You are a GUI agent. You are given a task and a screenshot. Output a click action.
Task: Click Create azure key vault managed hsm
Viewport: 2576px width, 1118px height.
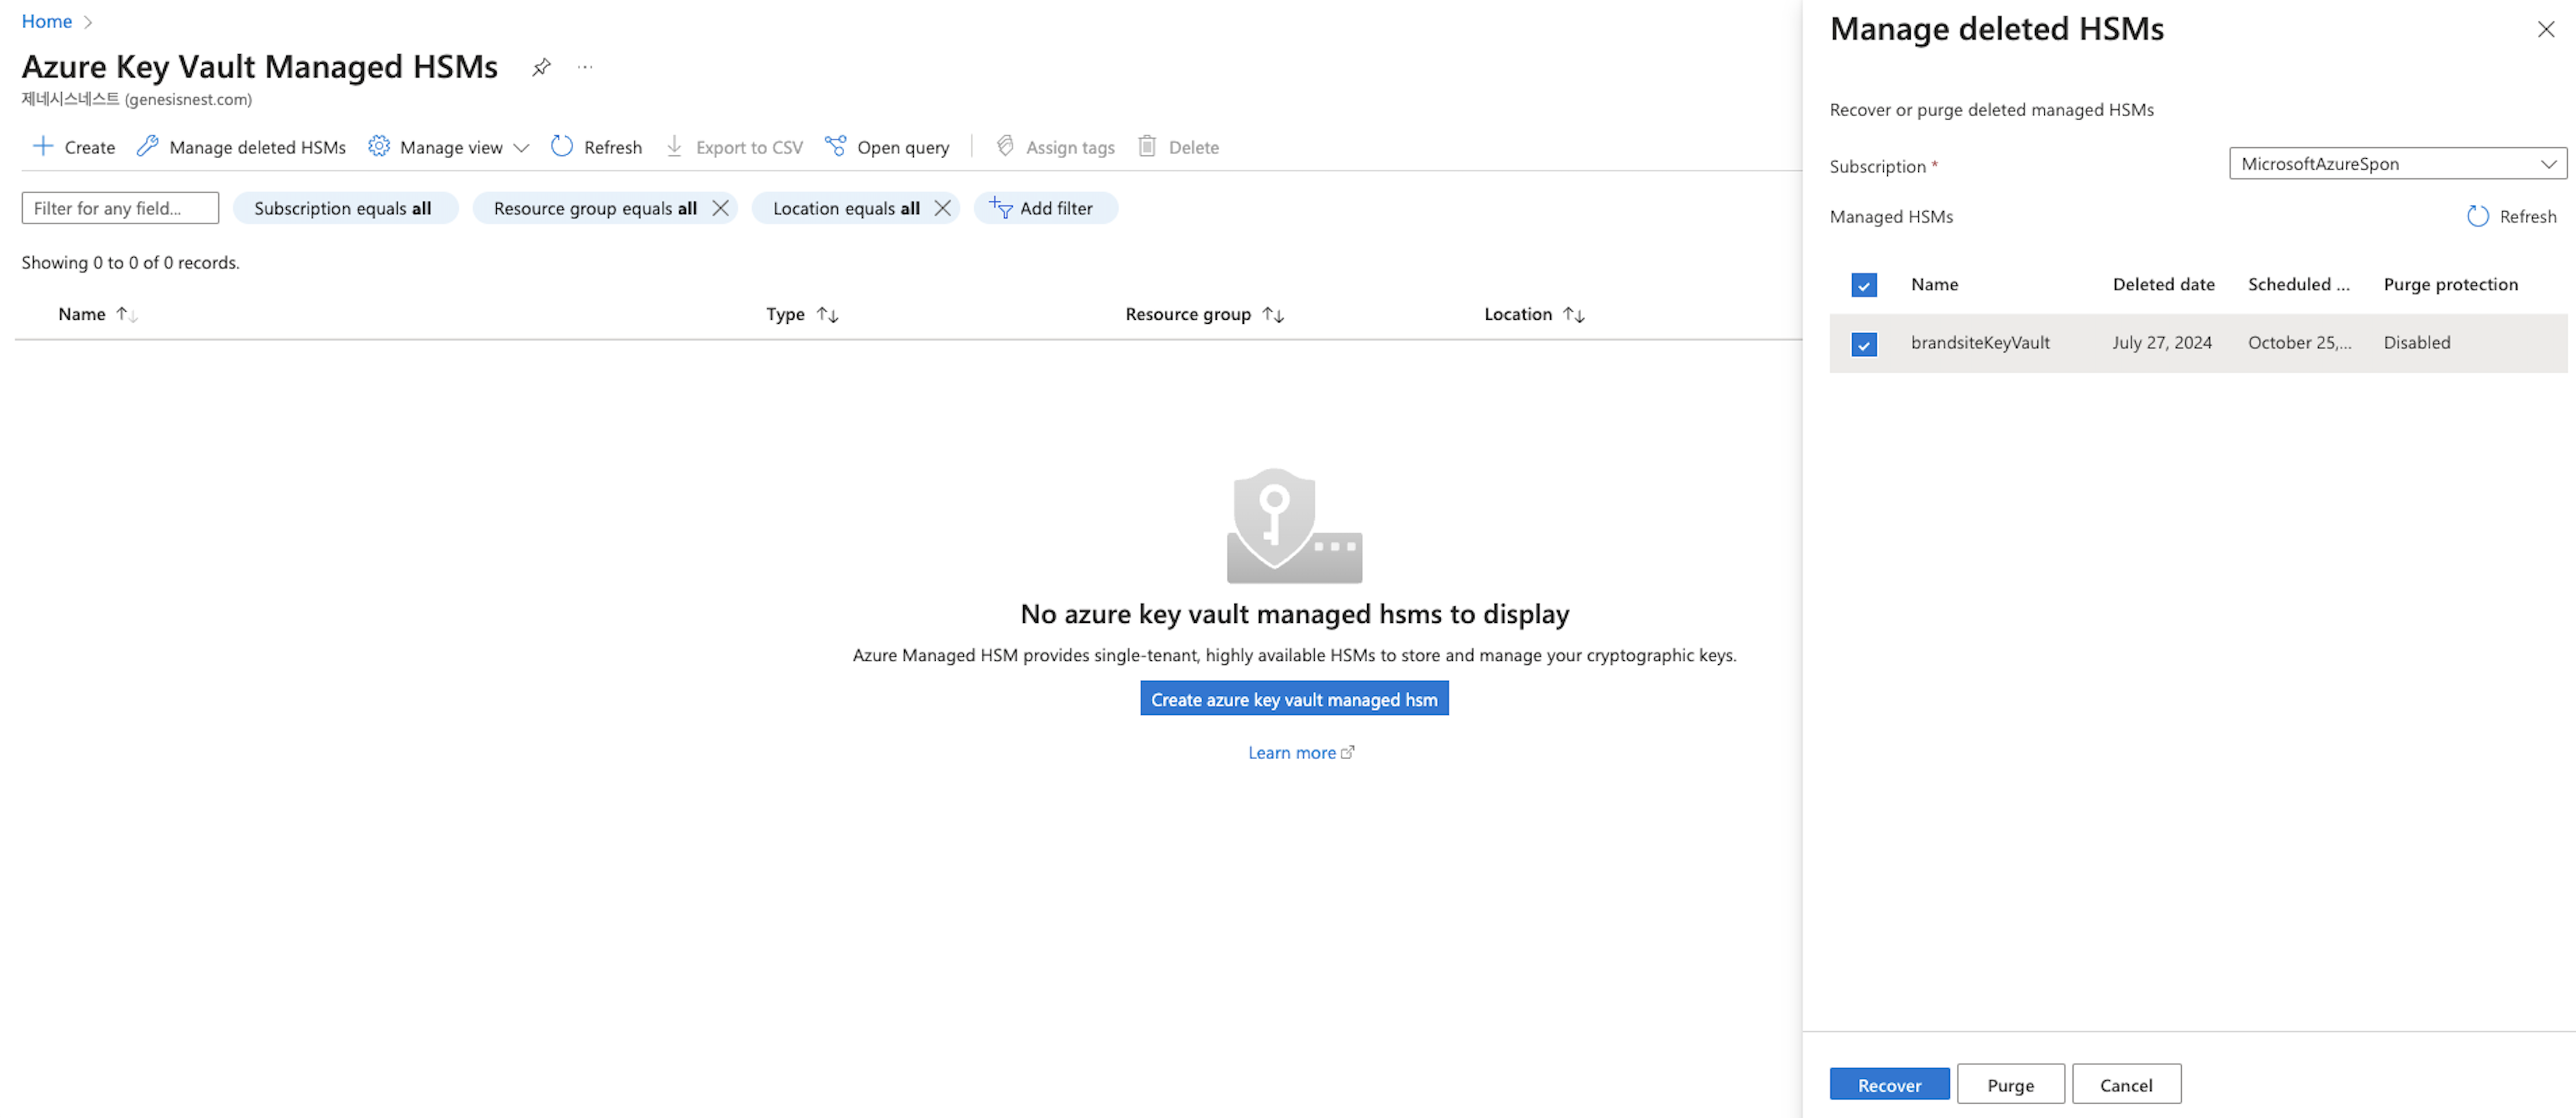(x=1294, y=699)
